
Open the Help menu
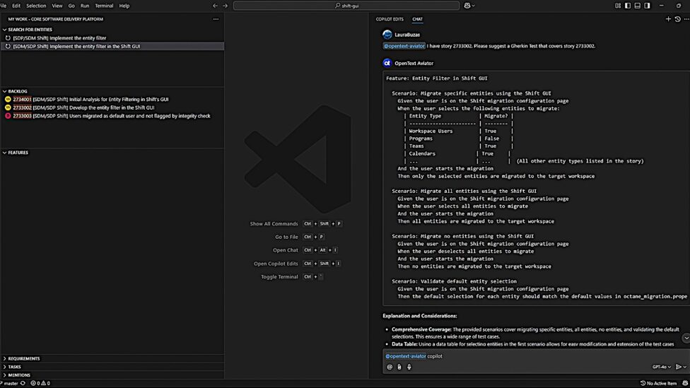pyautogui.click(x=124, y=6)
